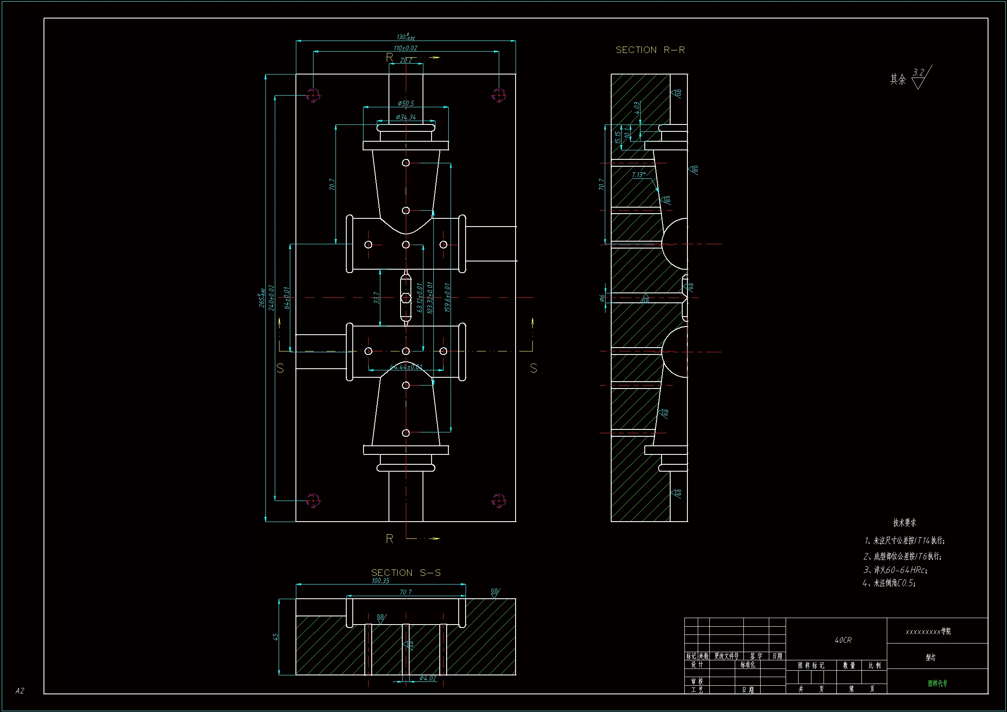Click the 45 height dimension of section S-S

[x=275, y=637]
